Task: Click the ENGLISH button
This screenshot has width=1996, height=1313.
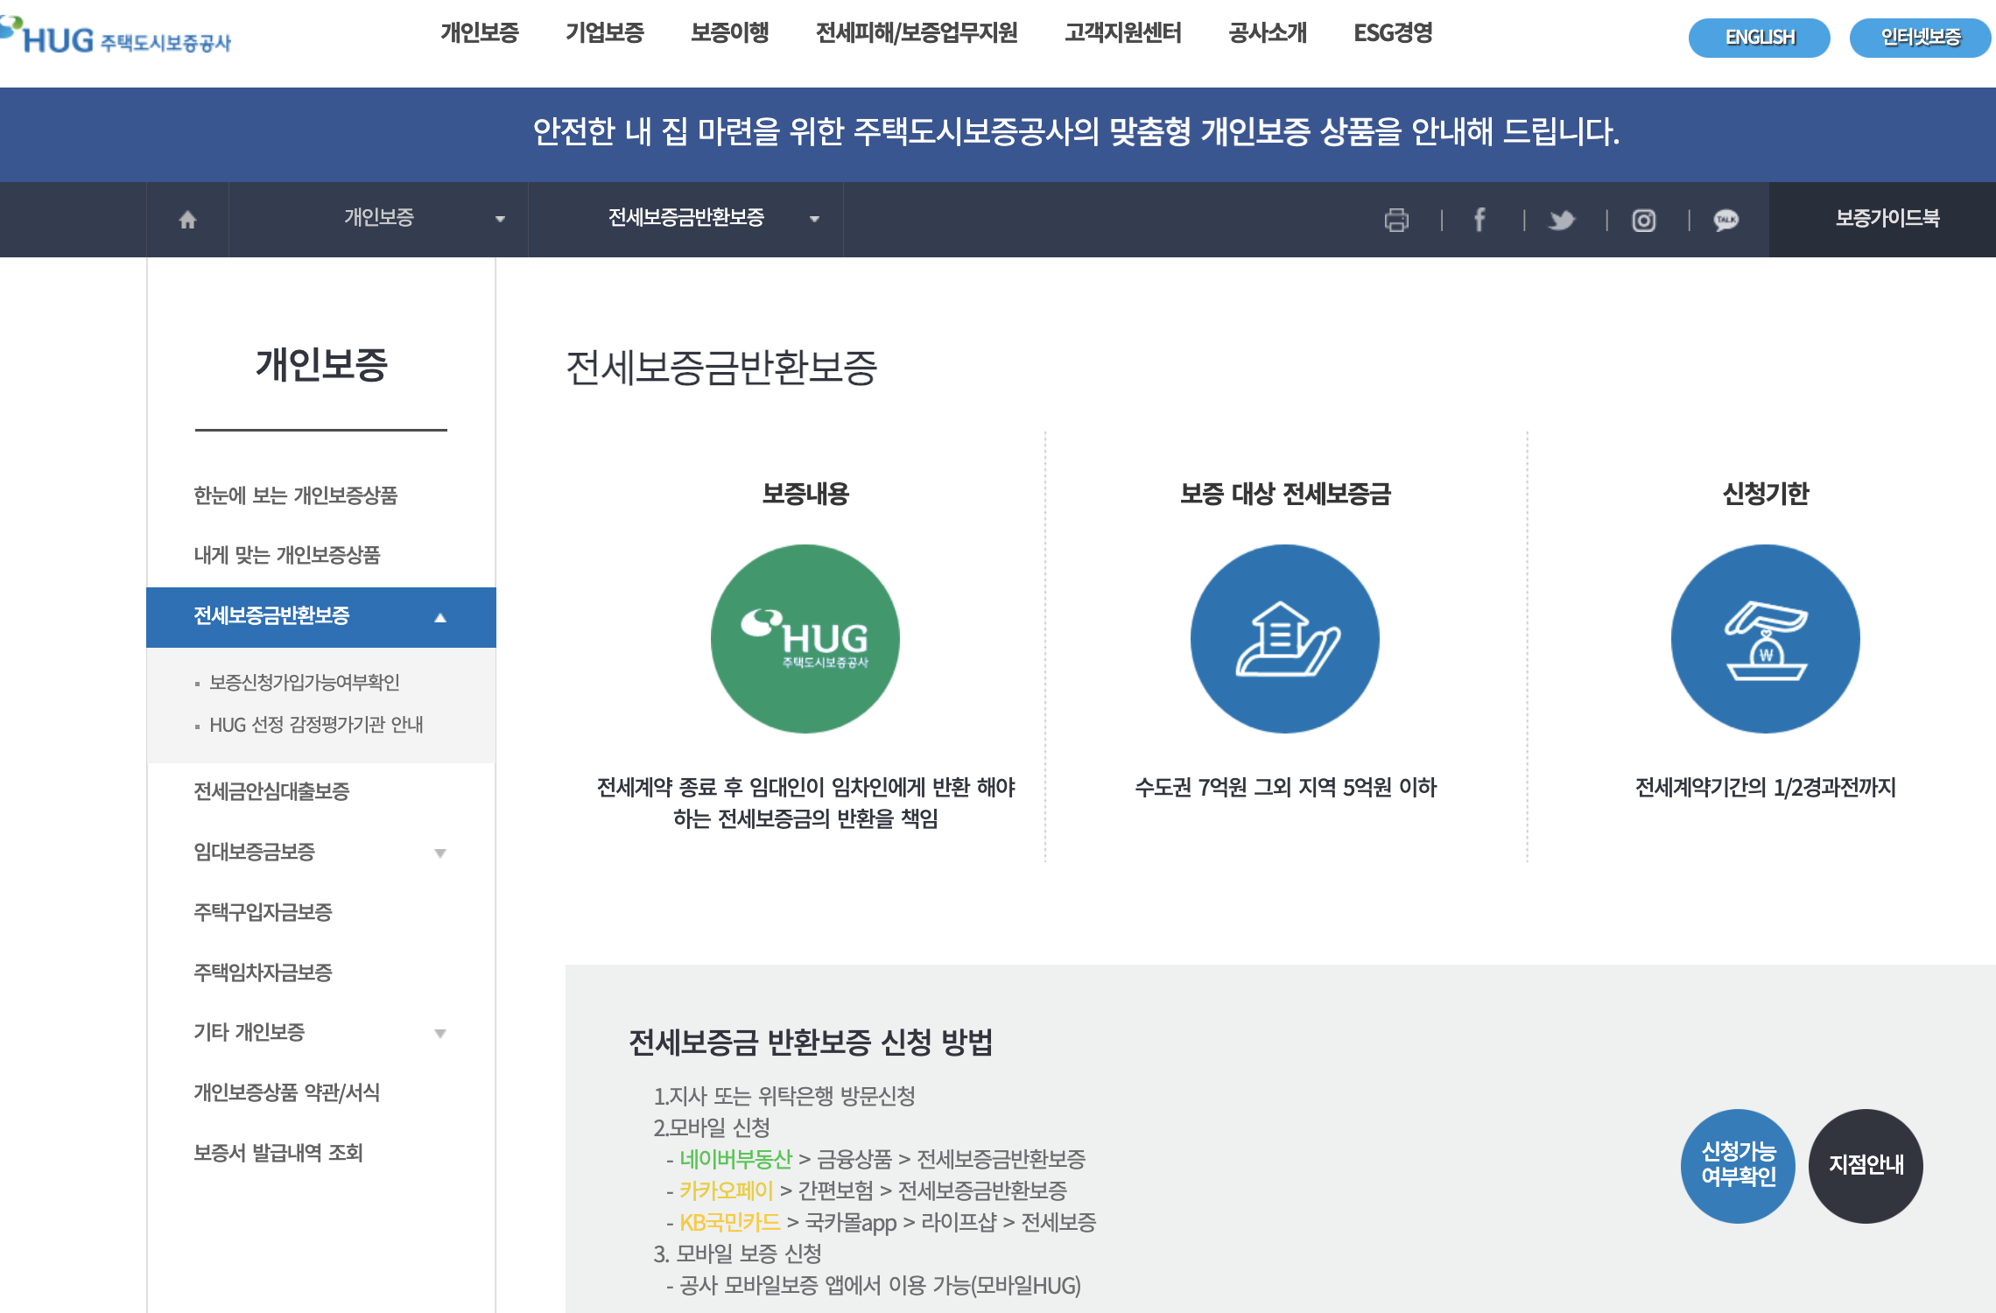Action: (x=1759, y=38)
